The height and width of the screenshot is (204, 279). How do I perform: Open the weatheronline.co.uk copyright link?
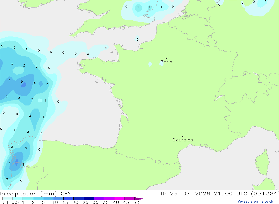tap(256, 201)
